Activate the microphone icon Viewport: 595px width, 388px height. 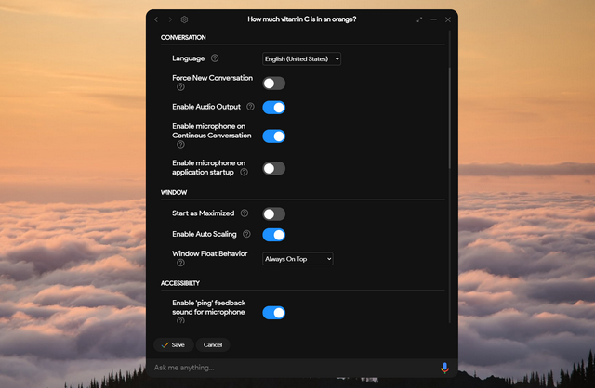coord(444,368)
